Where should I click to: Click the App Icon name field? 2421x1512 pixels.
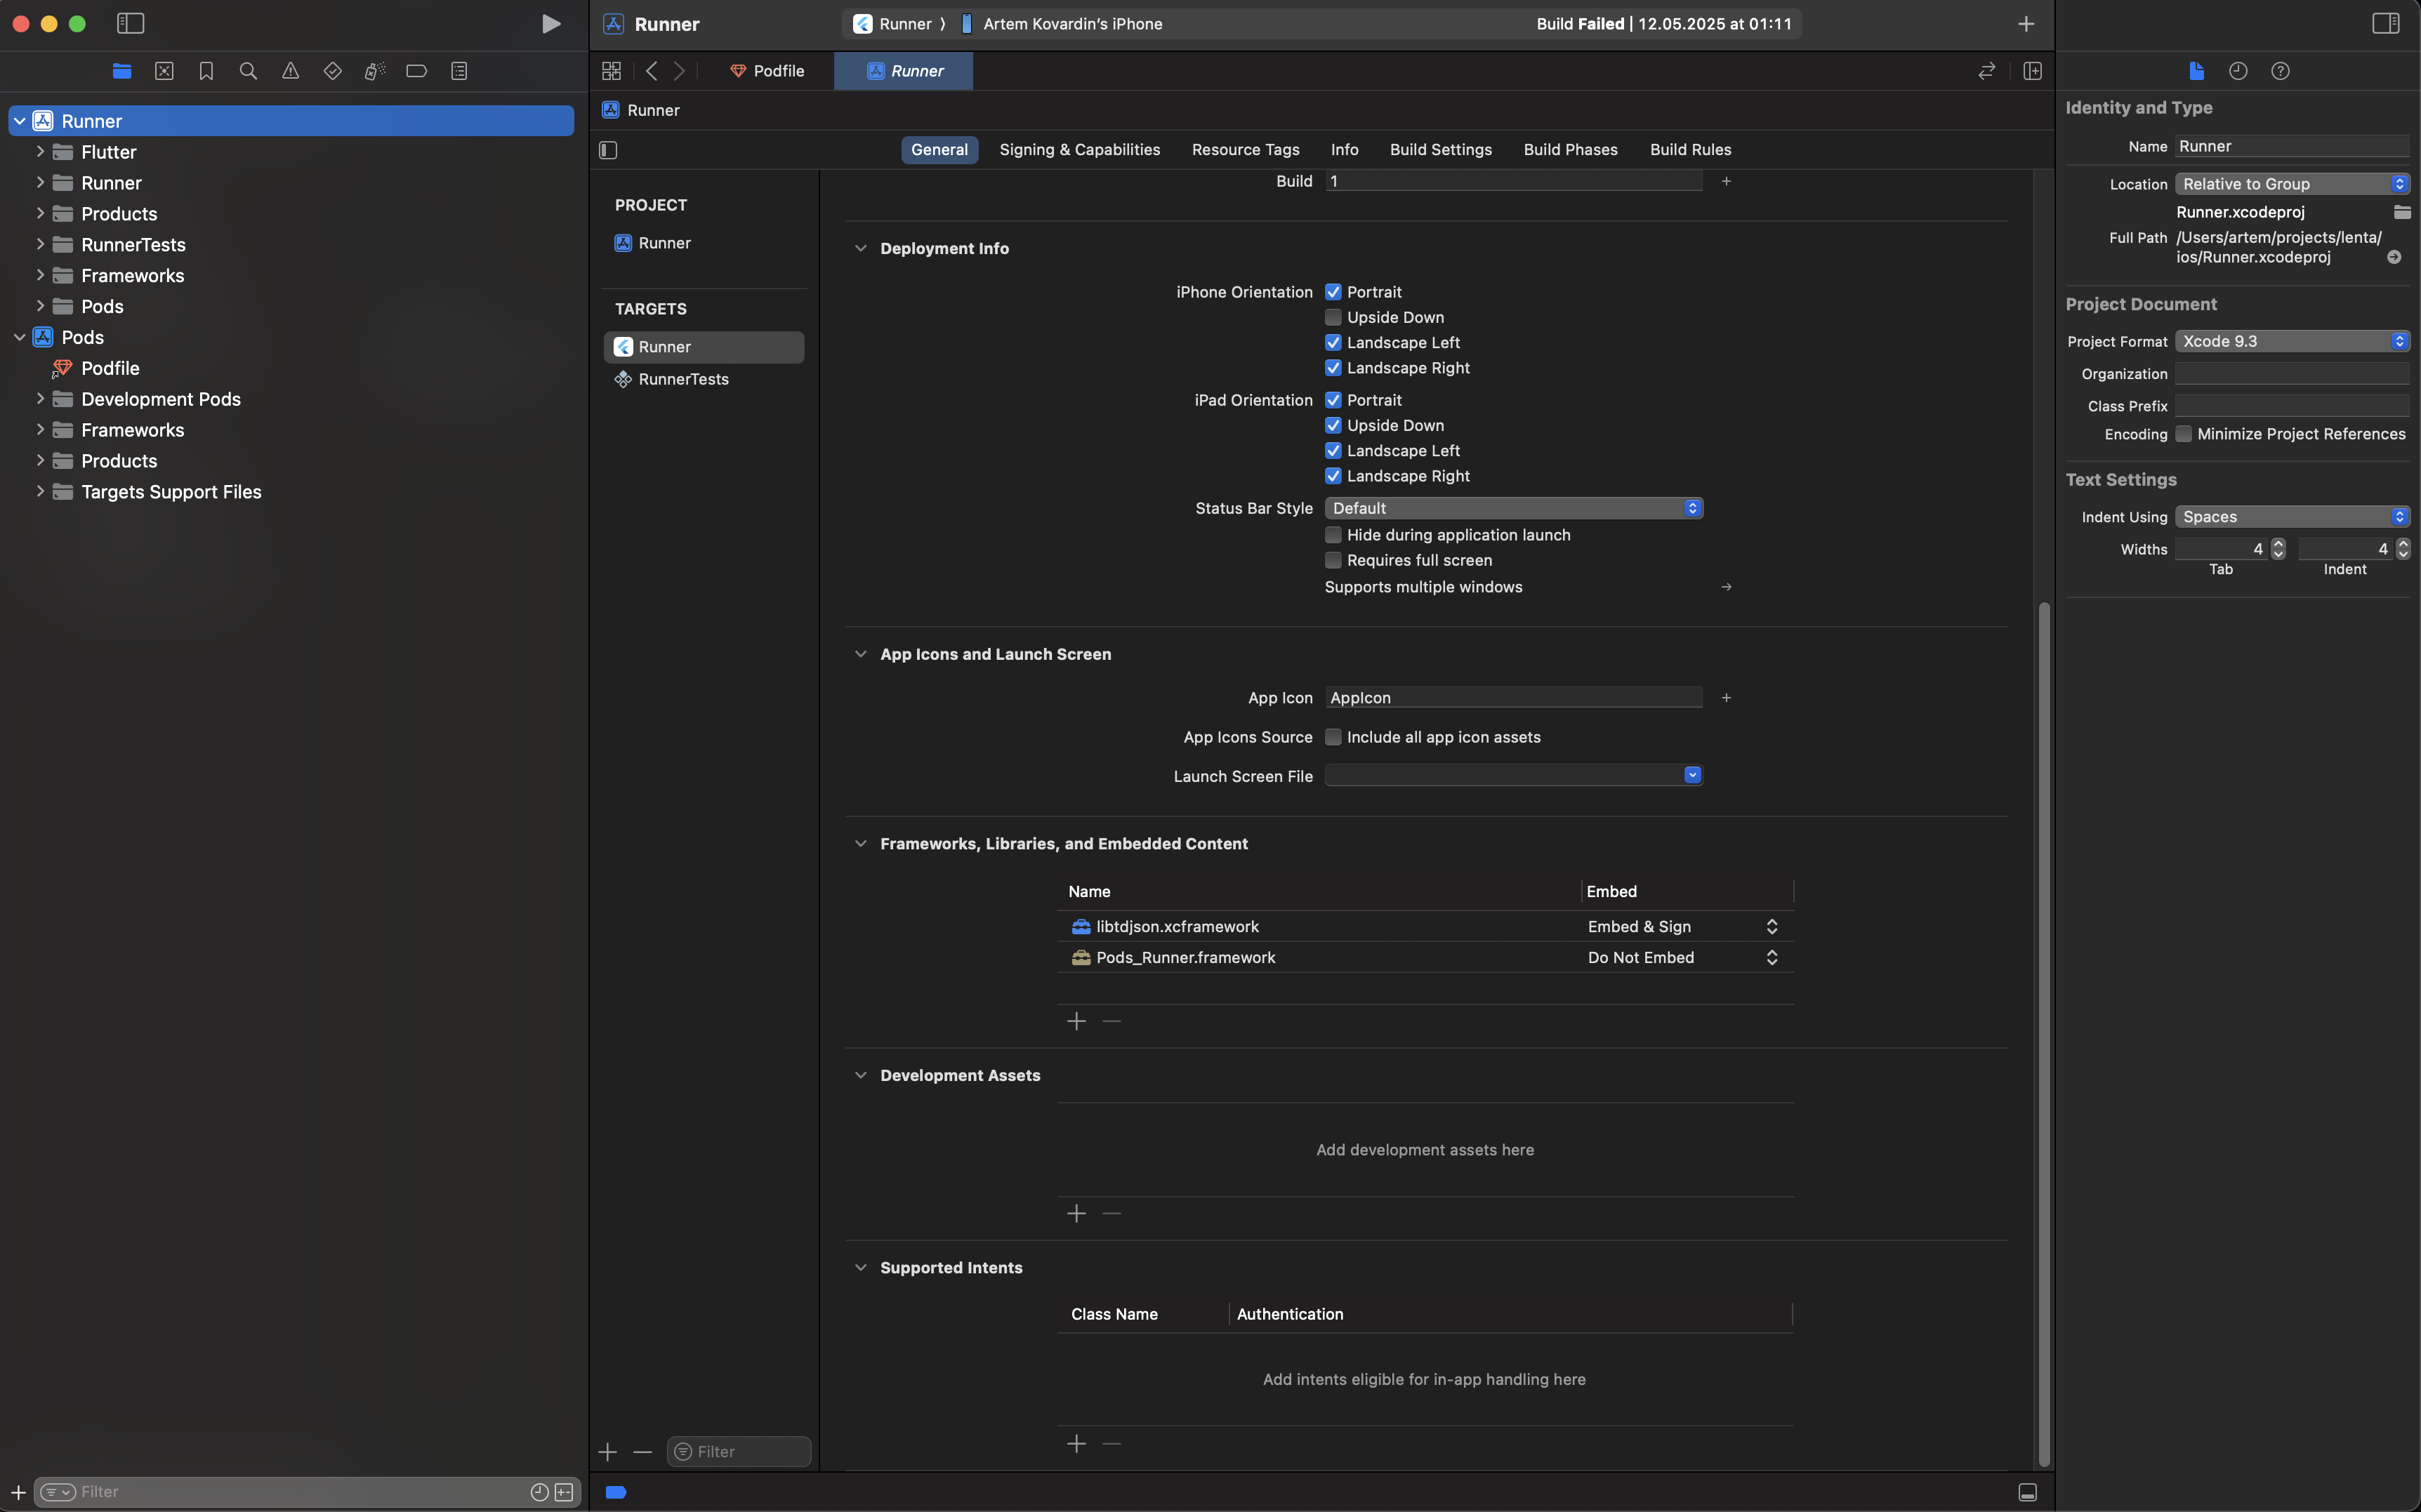point(1513,698)
